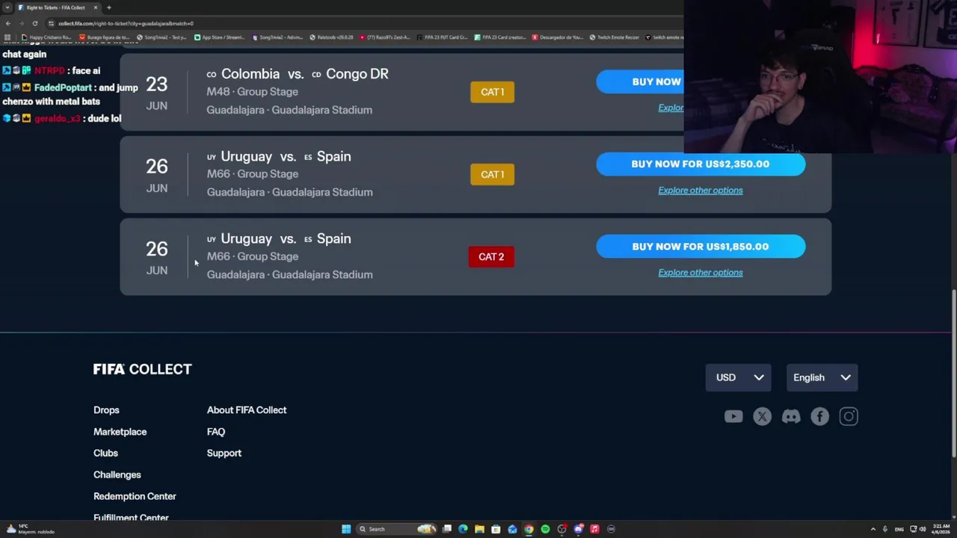Click the browser back arrow
This screenshot has width=957, height=538.
tap(8, 23)
